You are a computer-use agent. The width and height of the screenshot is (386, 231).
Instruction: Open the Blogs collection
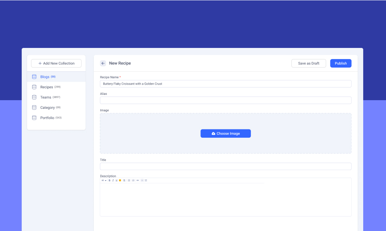pos(45,77)
